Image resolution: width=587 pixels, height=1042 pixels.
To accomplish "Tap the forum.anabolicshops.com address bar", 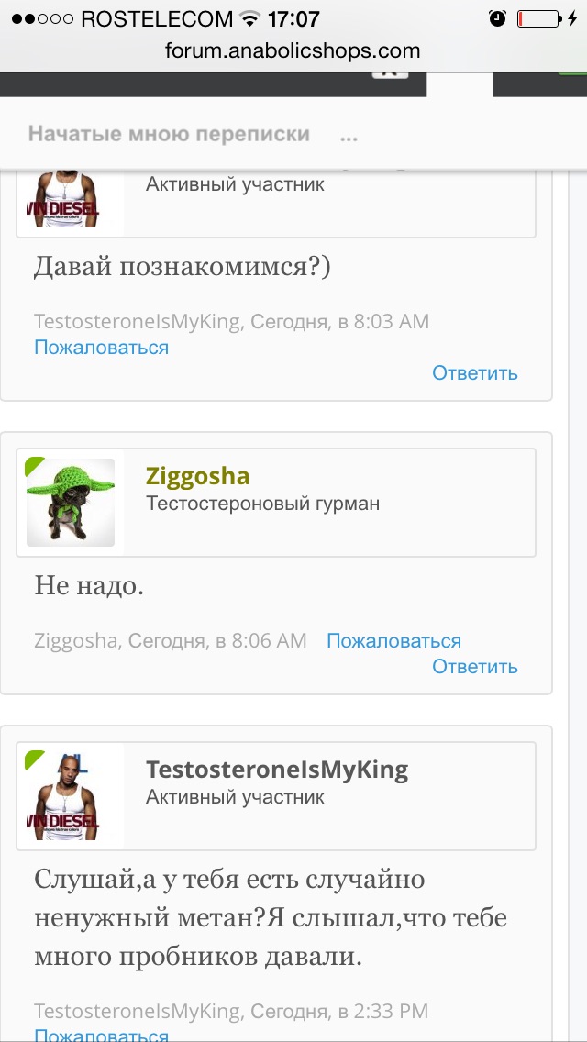I will [293, 50].
